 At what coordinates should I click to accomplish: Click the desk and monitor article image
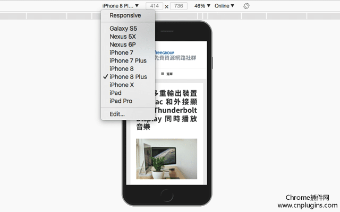click(166, 159)
